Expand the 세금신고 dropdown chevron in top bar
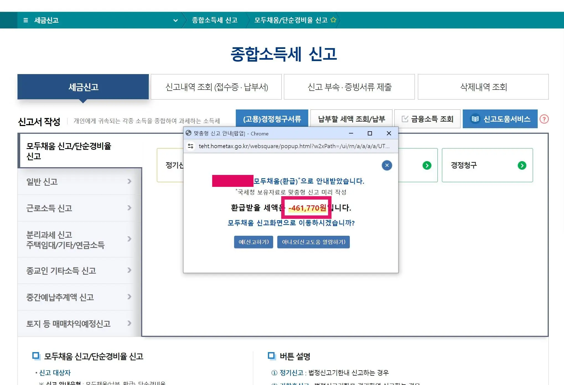The height and width of the screenshot is (385, 564). 175,20
